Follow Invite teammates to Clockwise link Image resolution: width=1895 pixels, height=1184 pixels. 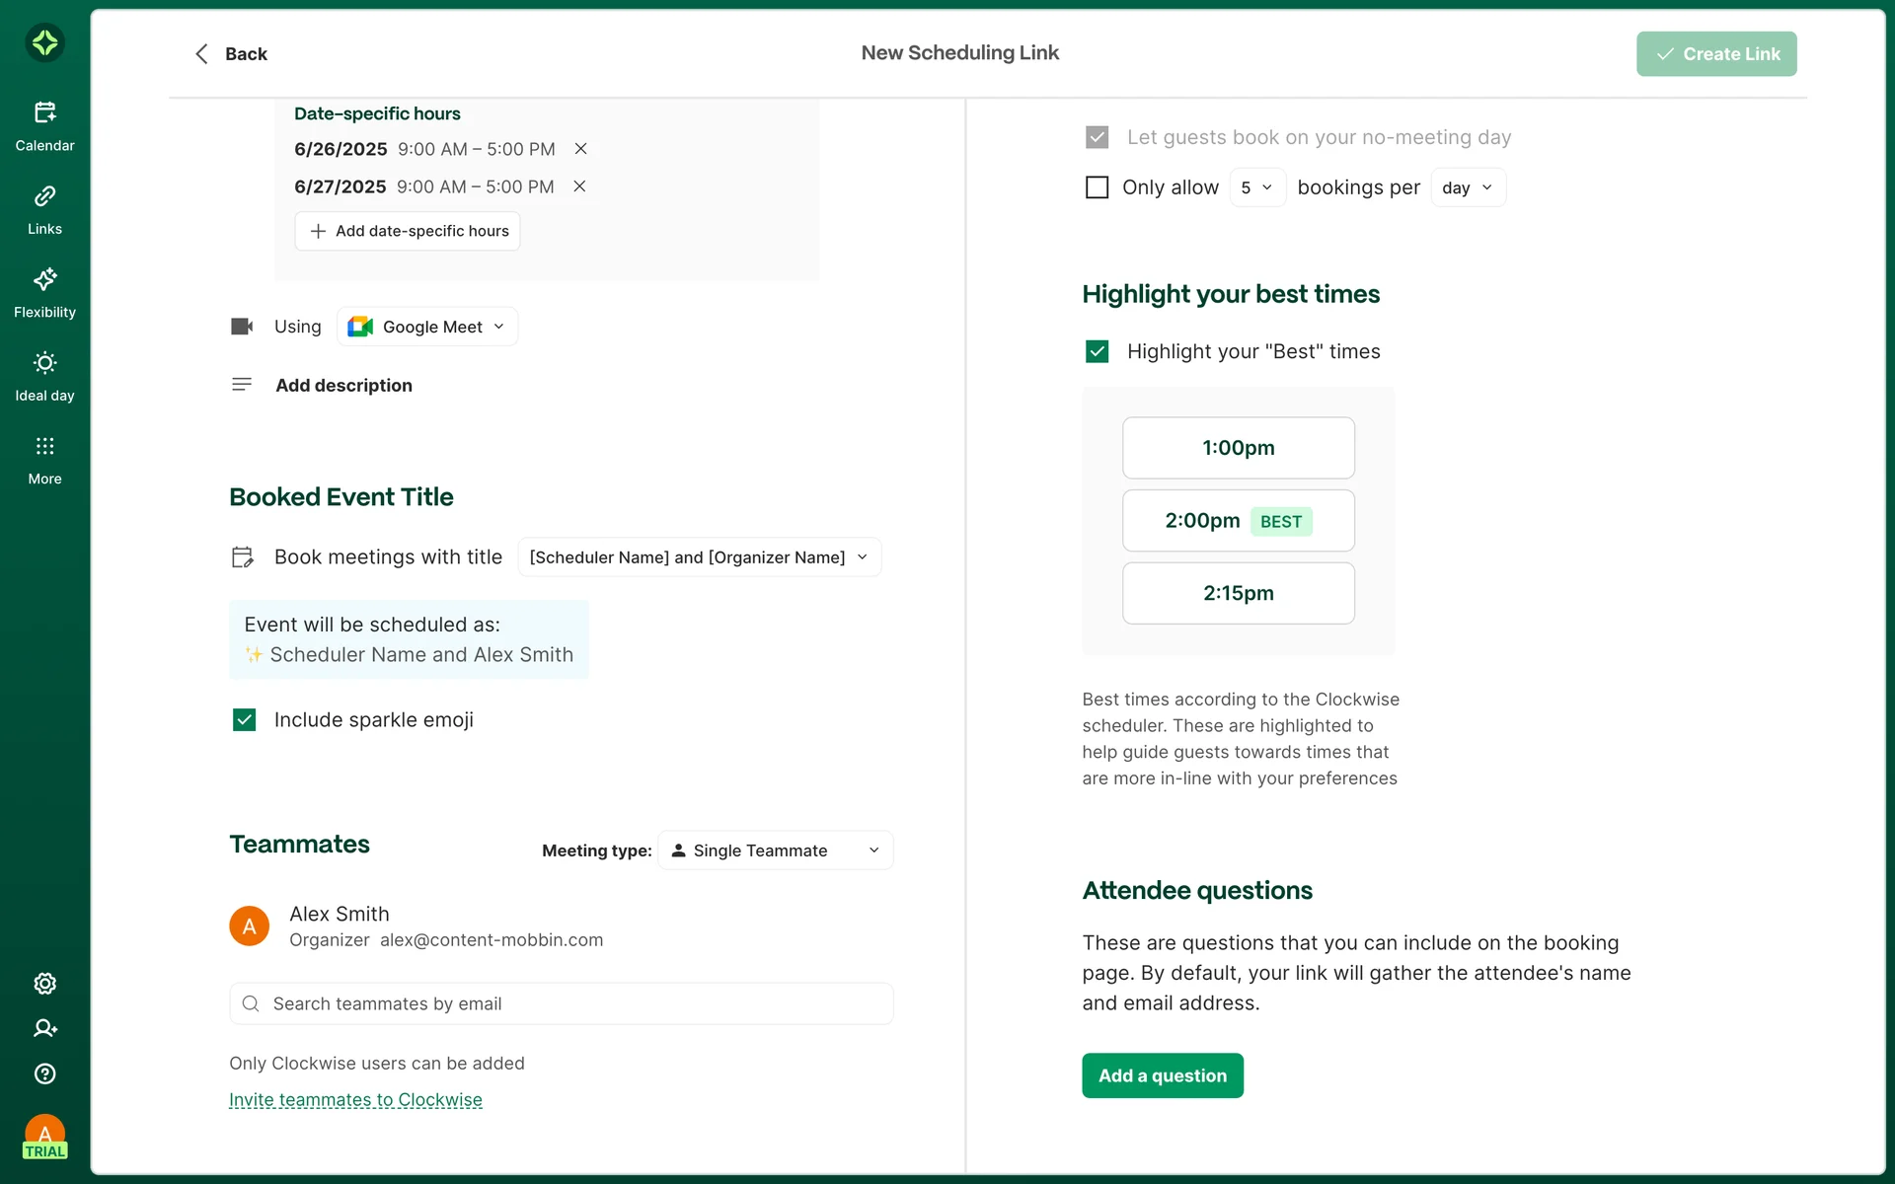pos(355,1099)
